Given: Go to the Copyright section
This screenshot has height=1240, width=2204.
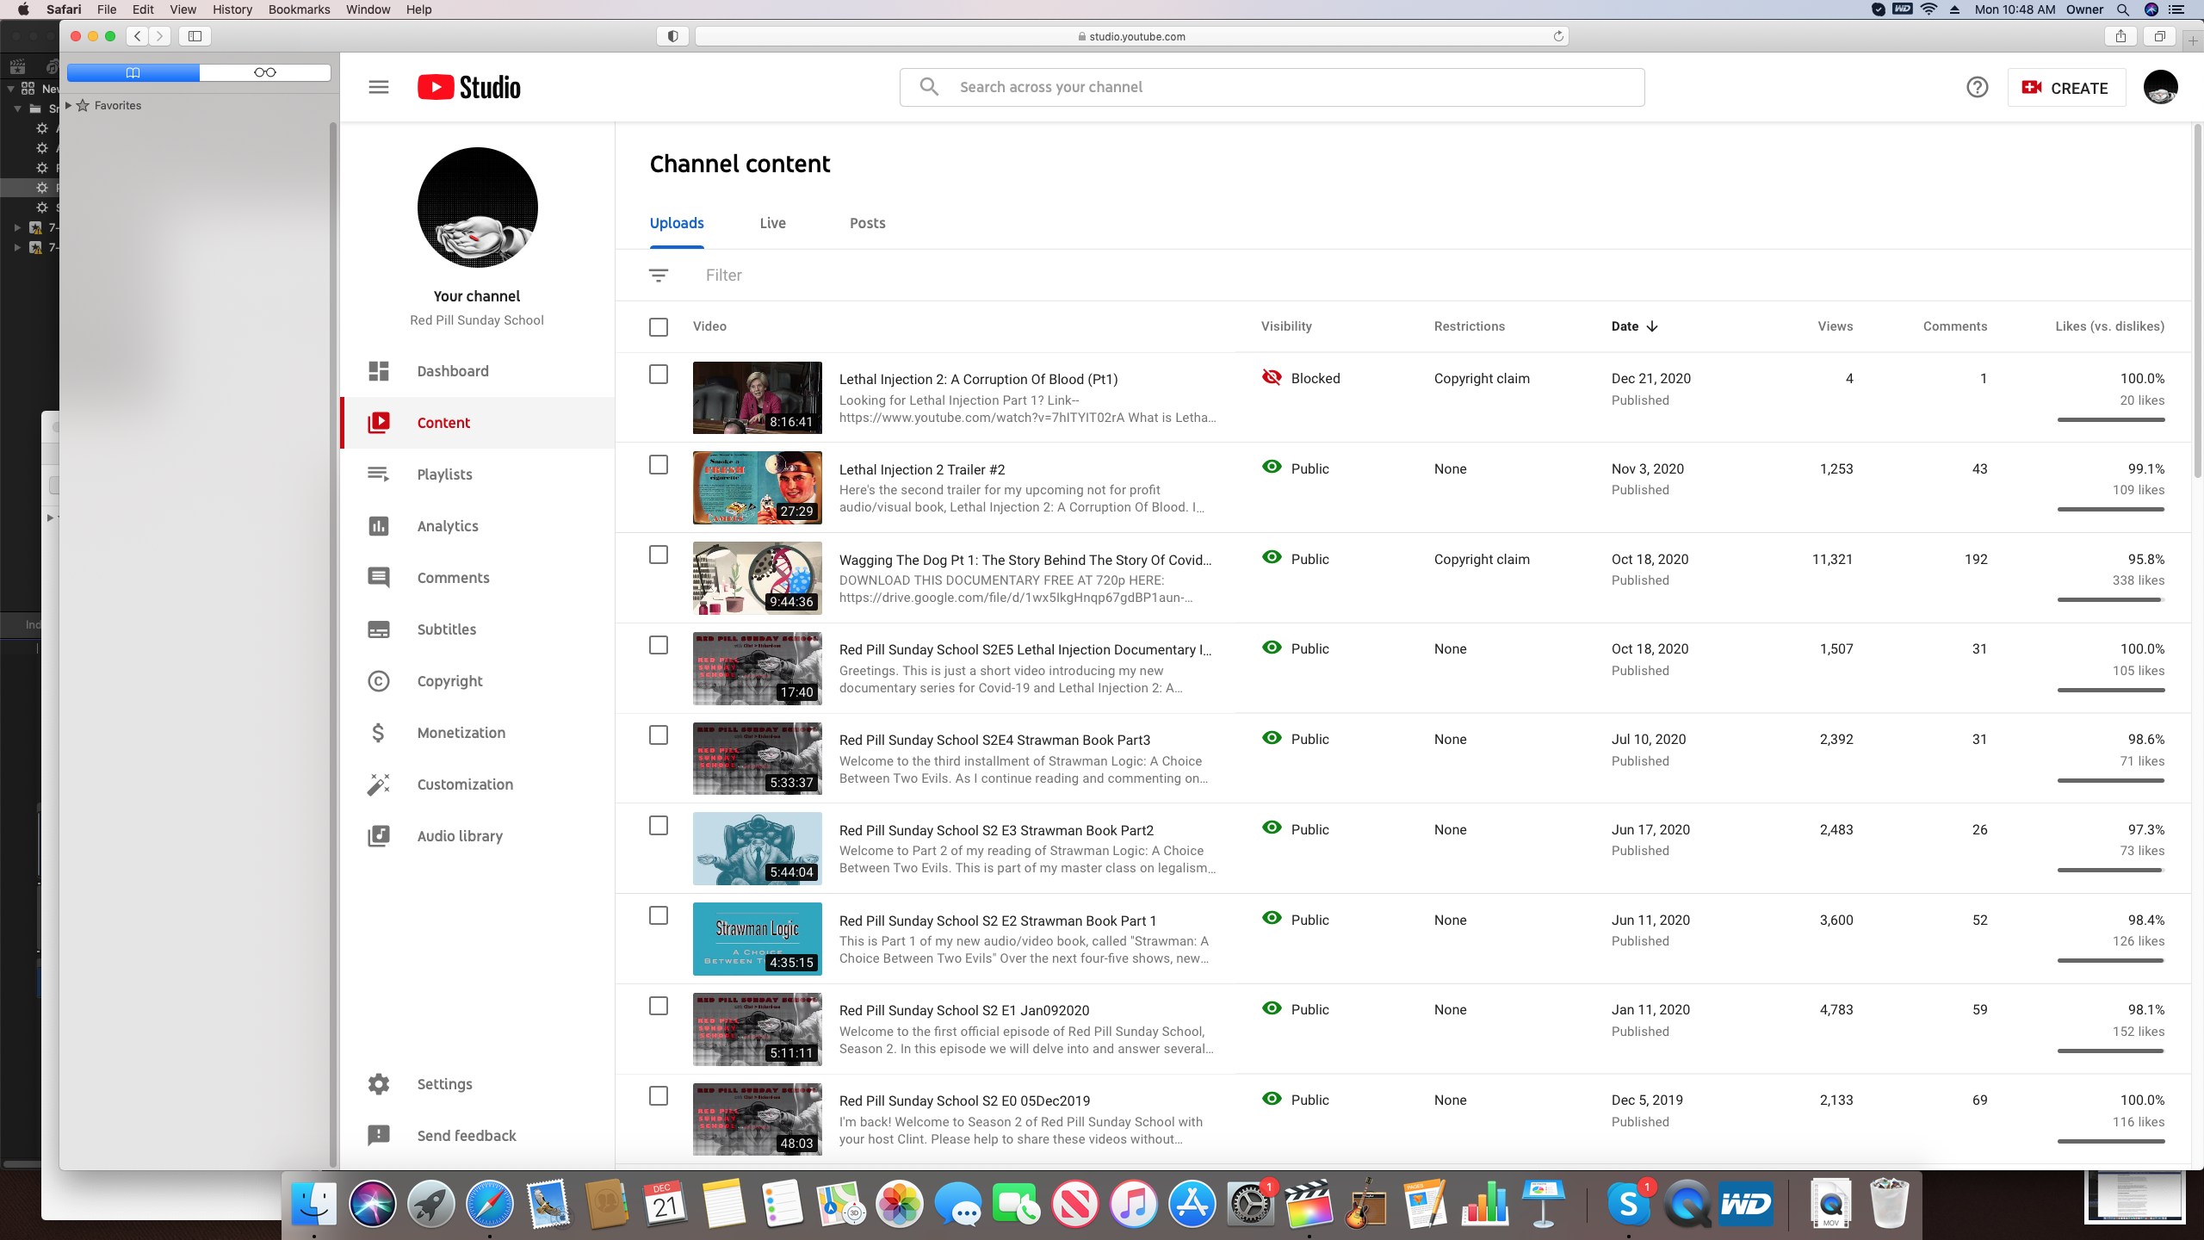Looking at the screenshot, I should tap(449, 681).
